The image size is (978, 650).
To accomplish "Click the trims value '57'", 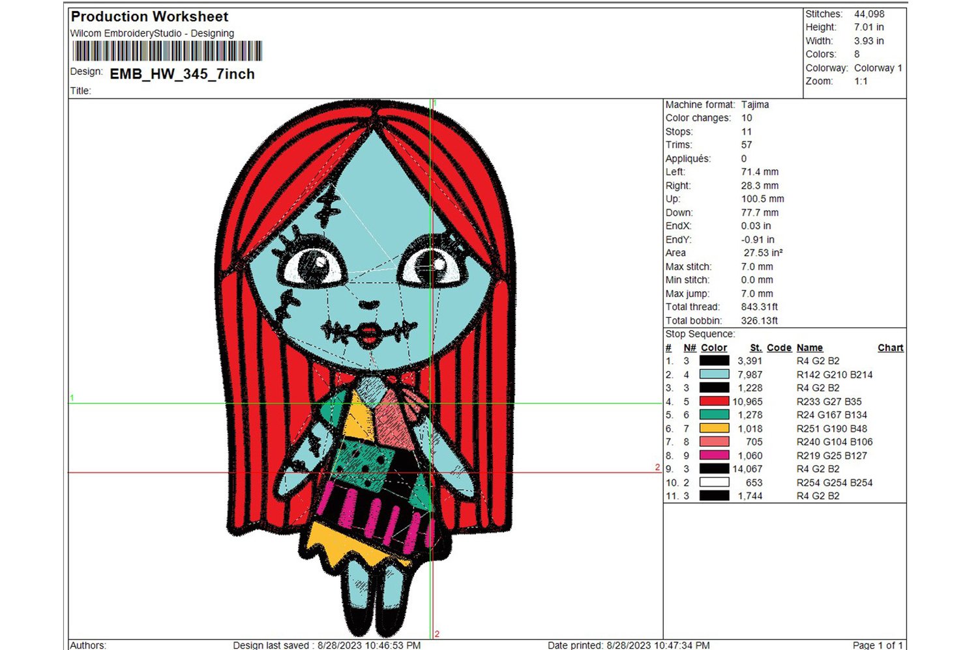I will (x=747, y=145).
